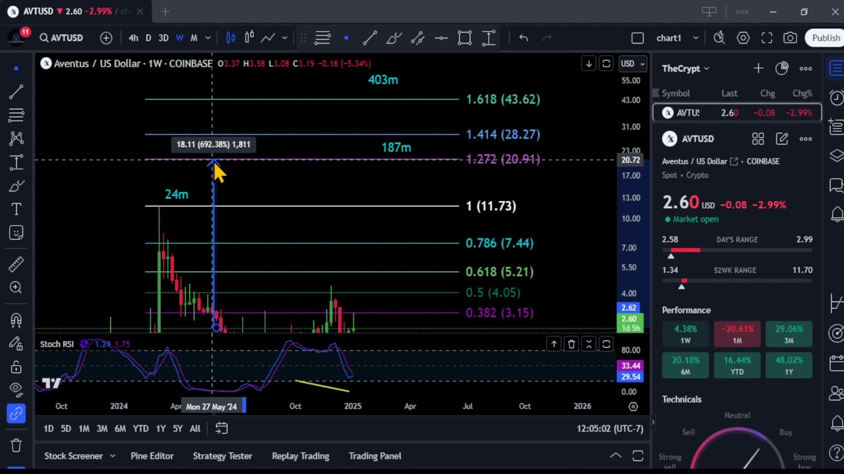Open the go to date calendar icon
Viewport: 844px width, 474px height.
pos(222,429)
